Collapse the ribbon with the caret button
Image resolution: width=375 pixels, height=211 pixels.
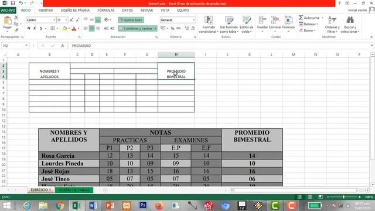371,37
